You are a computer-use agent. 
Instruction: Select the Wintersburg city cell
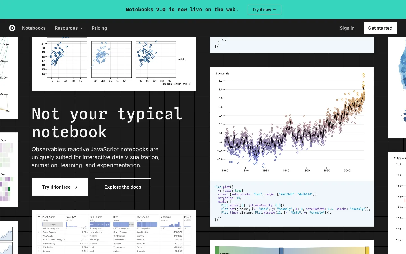coord(119,236)
